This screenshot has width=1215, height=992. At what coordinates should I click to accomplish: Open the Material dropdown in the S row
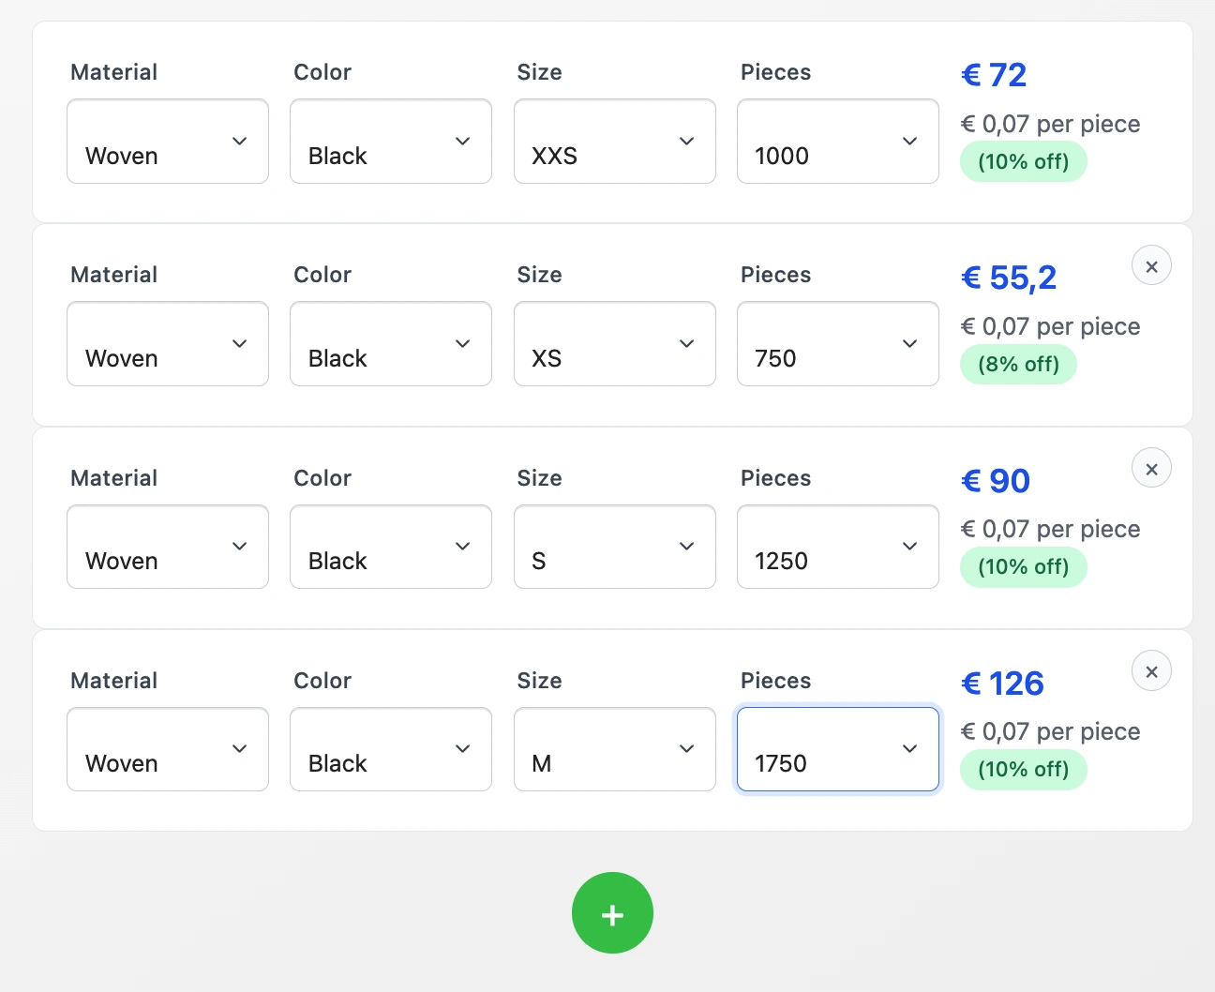[x=168, y=547]
